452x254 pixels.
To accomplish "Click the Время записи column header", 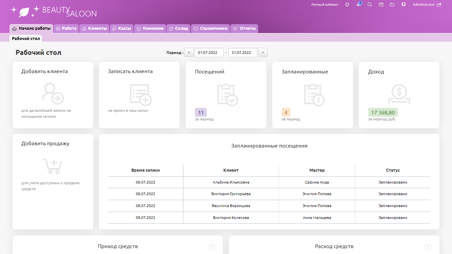I will point(146,170).
